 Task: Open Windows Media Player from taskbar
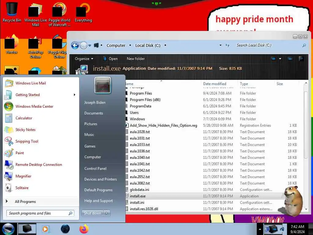click(45, 229)
